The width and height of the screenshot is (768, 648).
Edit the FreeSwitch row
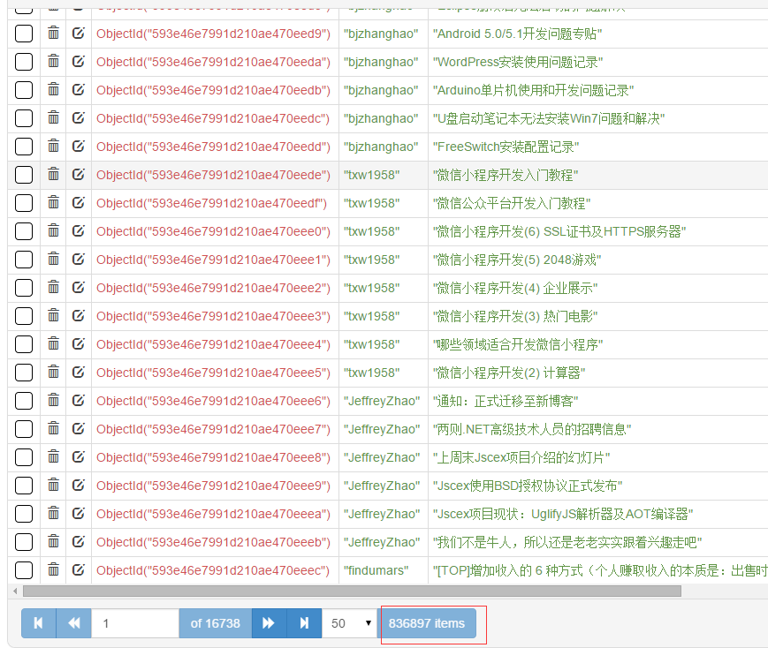tap(79, 147)
